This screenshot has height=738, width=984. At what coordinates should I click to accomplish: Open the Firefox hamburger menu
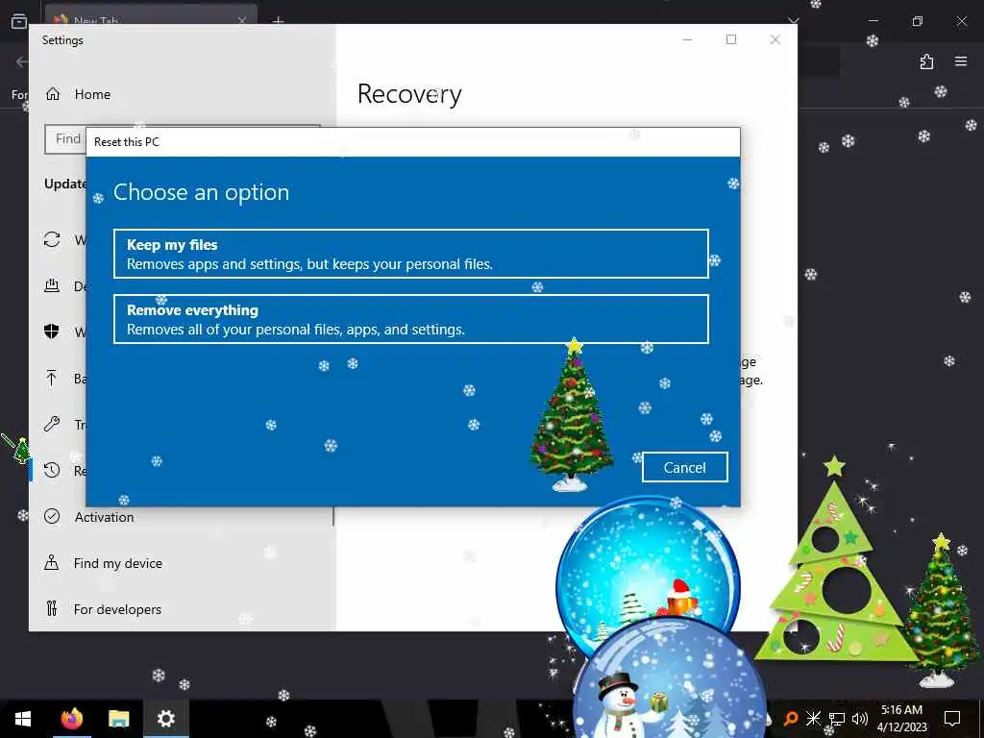[961, 61]
